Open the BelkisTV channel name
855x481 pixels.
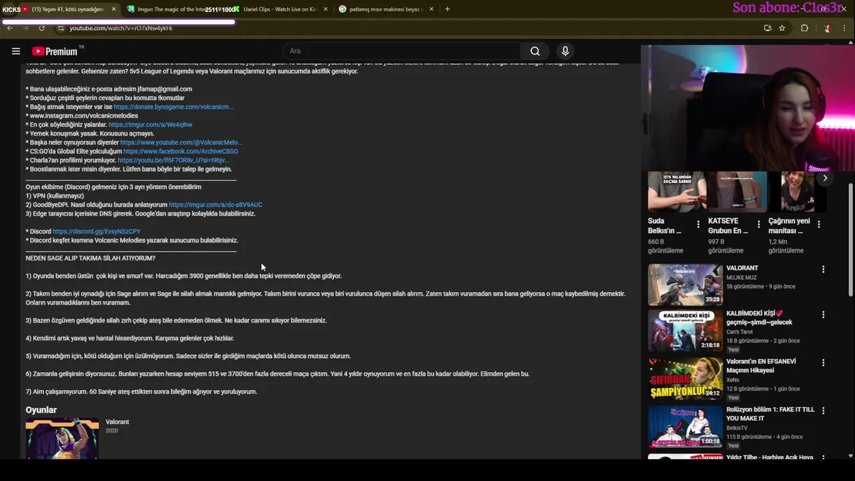(737, 428)
